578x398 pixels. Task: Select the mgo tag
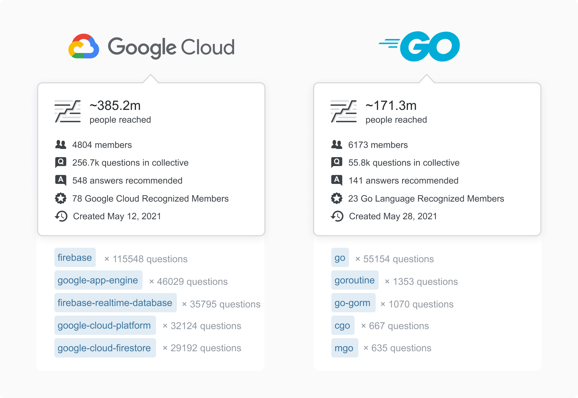point(344,348)
